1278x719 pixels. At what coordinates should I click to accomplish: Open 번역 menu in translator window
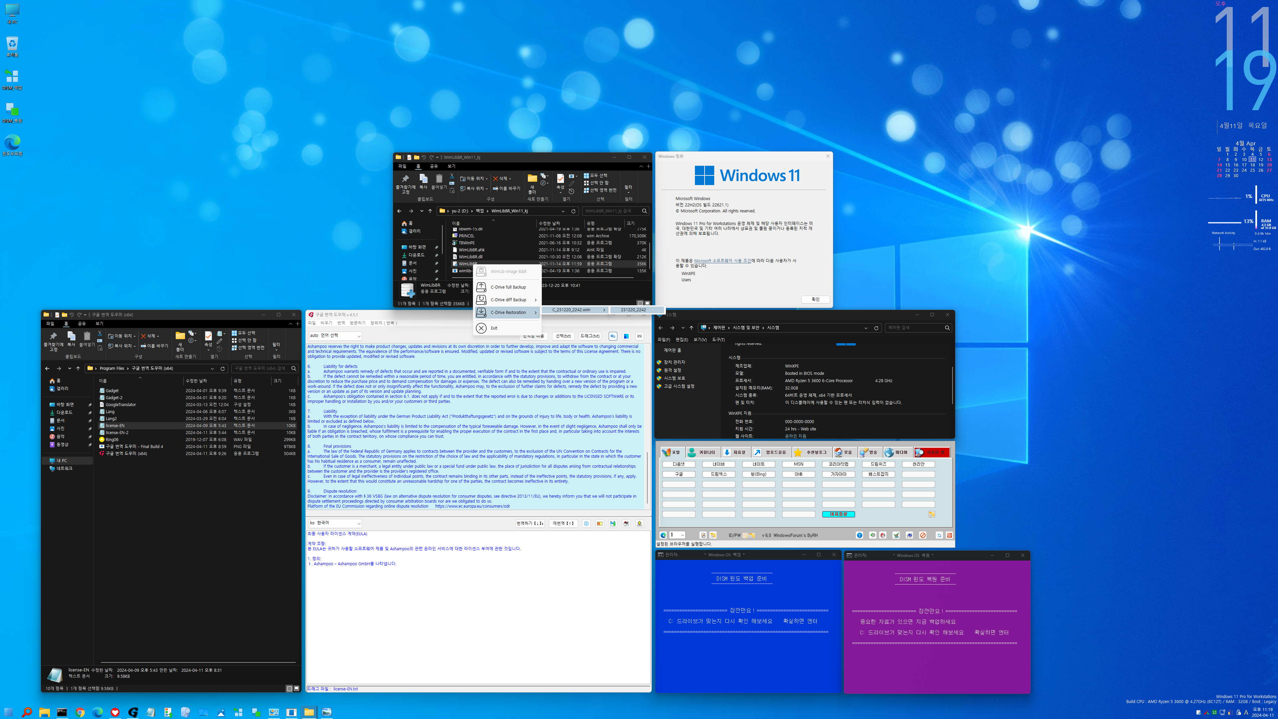[341, 323]
